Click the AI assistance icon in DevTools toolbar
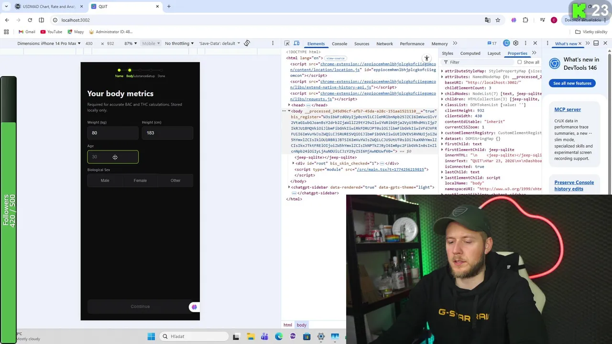This screenshot has width=612, height=344. (506, 43)
